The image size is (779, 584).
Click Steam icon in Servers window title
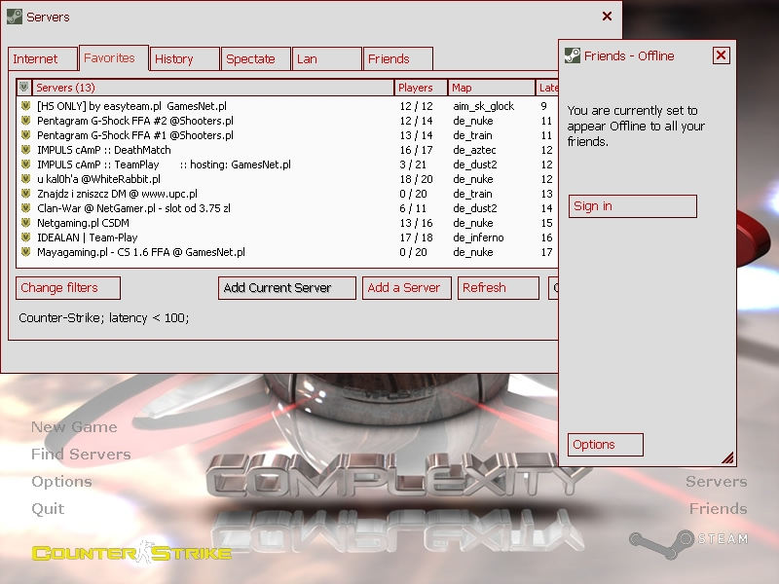coord(15,17)
